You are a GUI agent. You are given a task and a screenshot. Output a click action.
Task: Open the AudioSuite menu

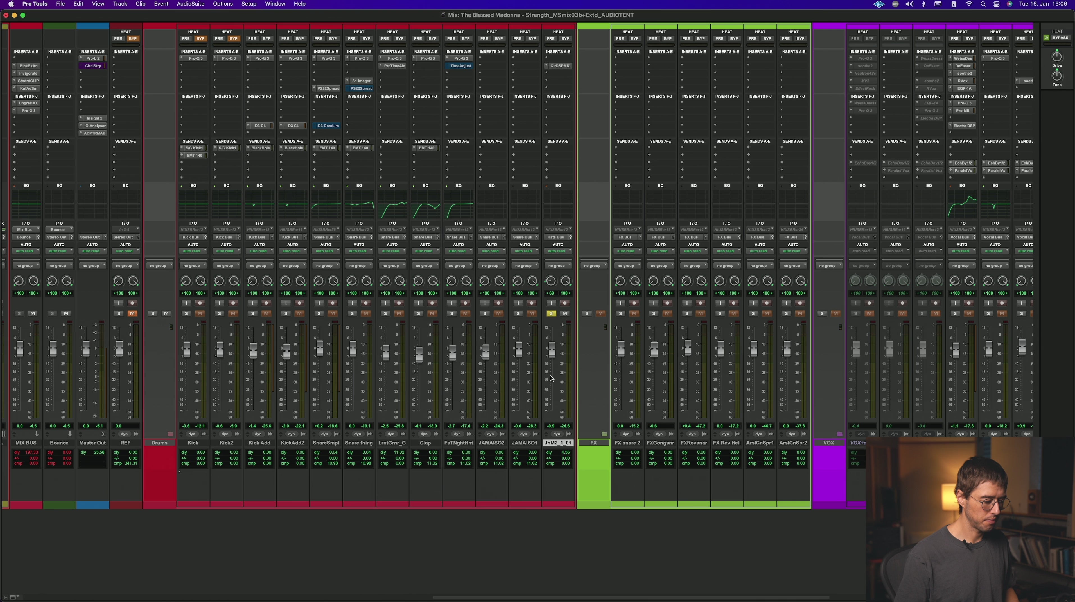point(190,4)
